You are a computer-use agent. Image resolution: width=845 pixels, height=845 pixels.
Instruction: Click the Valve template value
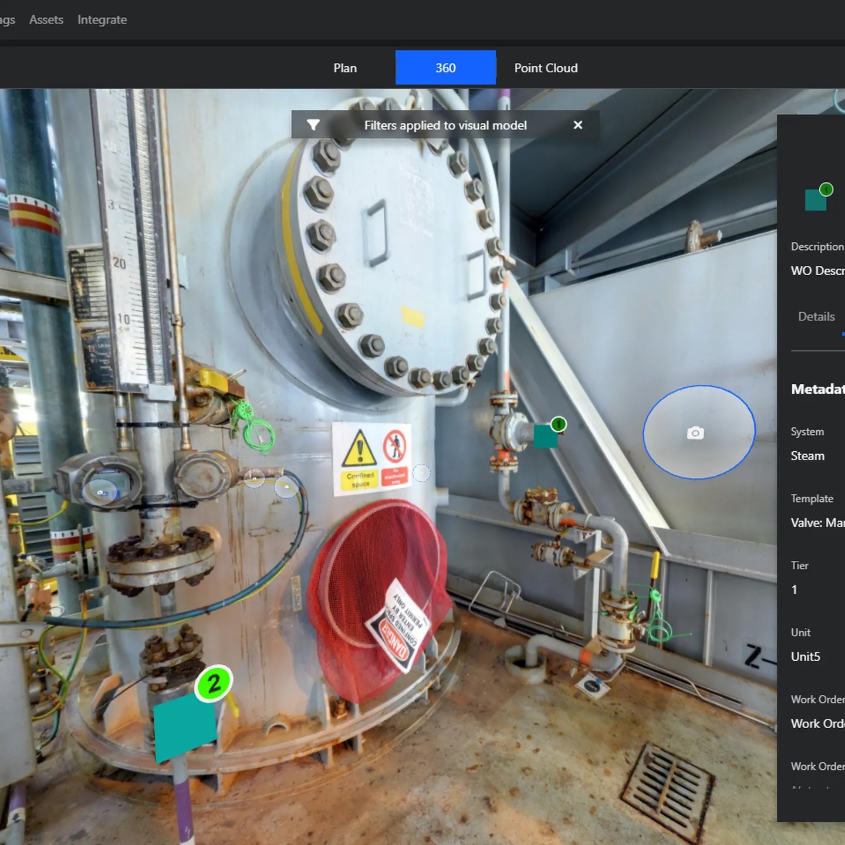pos(817,523)
